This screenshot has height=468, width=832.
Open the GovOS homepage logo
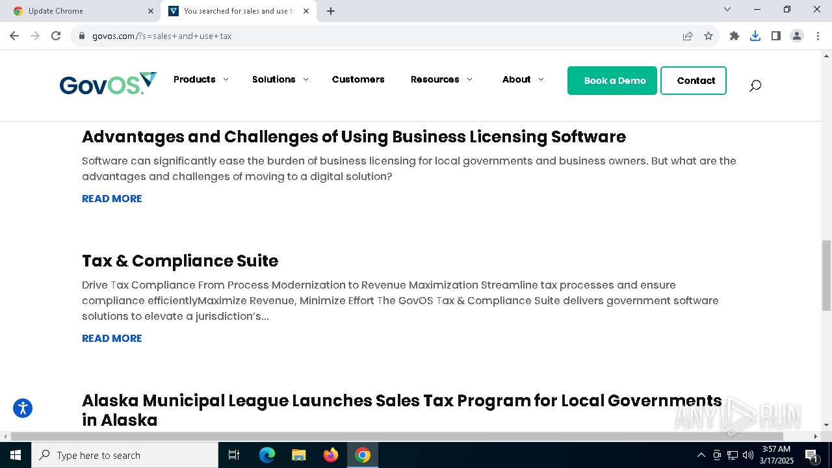(x=108, y=84)
